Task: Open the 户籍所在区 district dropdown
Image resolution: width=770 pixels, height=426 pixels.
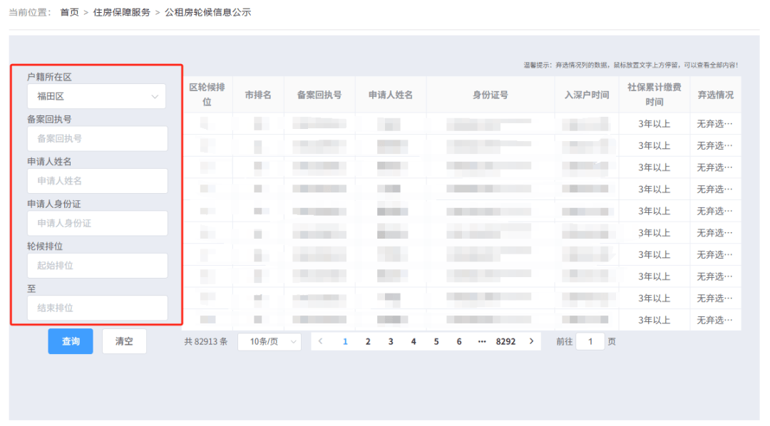Action: [x=96, y=95]
